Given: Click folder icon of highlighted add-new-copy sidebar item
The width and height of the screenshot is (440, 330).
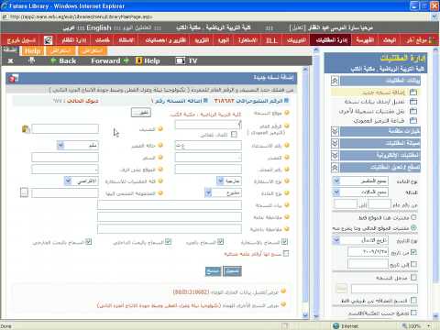Looking at the screenshot, I should coord(413,92).
